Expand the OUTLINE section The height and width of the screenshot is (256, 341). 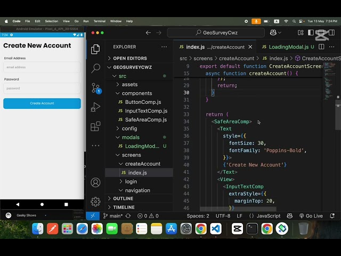(x=139, y=198)
